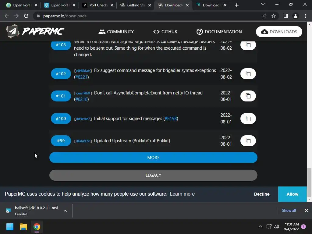Viewport: 312px width, 234px height.
Task: Open Learn more cookie link
Action: tap(182, 194)
